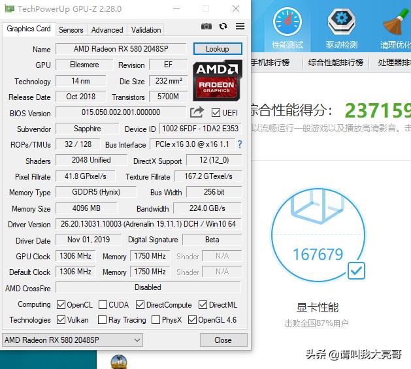
Task: Click the Digital Signature value Beta
Action: [x=212, y=240]
